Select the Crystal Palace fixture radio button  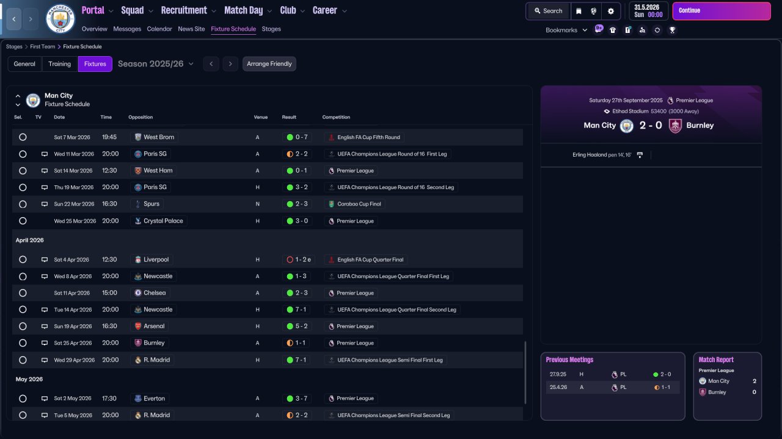tap(23, 221)
